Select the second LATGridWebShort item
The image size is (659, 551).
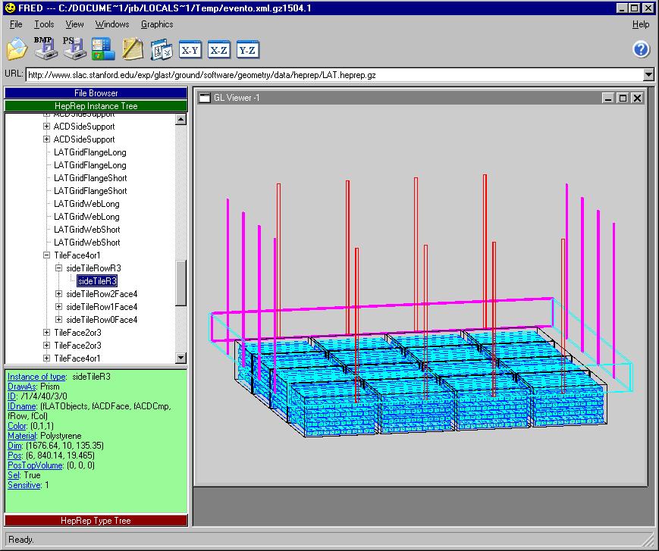click(x=86, y=243)
